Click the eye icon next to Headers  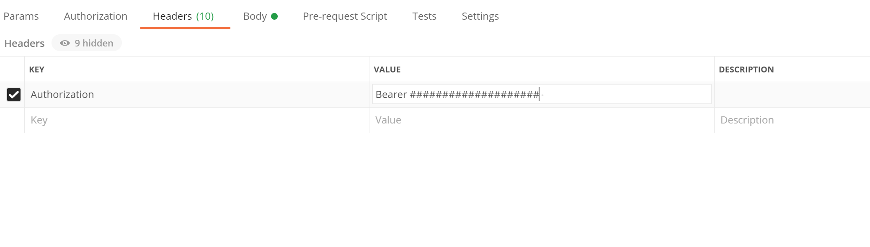64,43
